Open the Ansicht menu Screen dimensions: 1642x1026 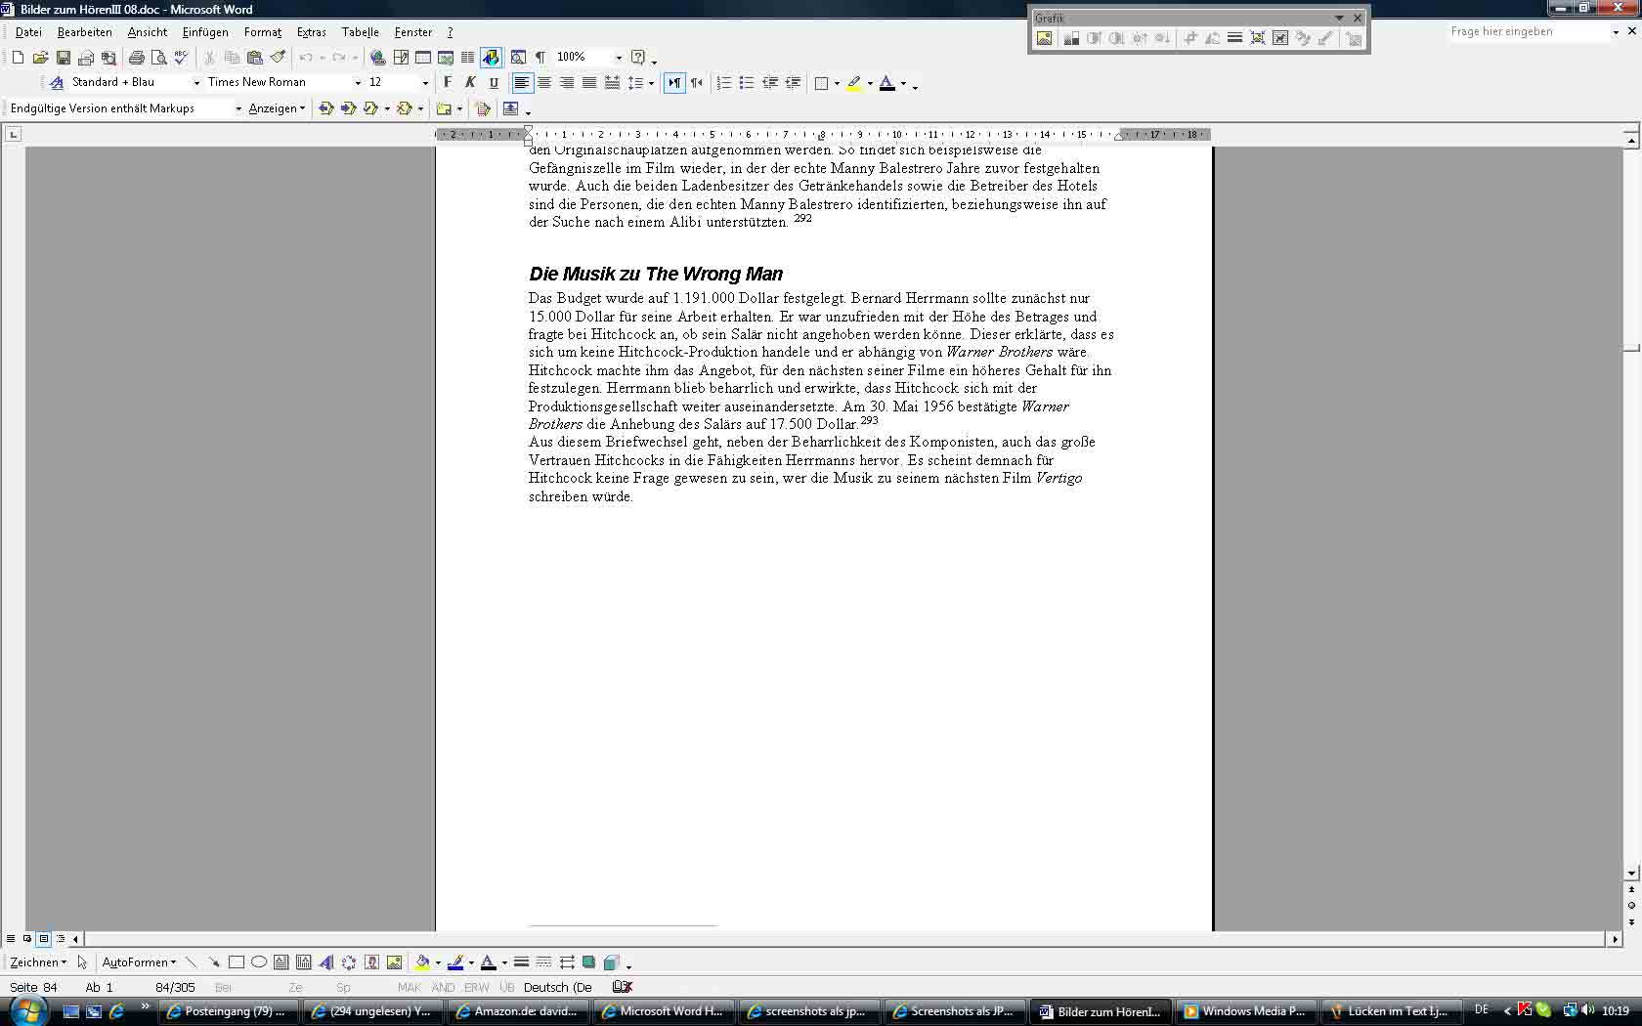coord(148,32)
